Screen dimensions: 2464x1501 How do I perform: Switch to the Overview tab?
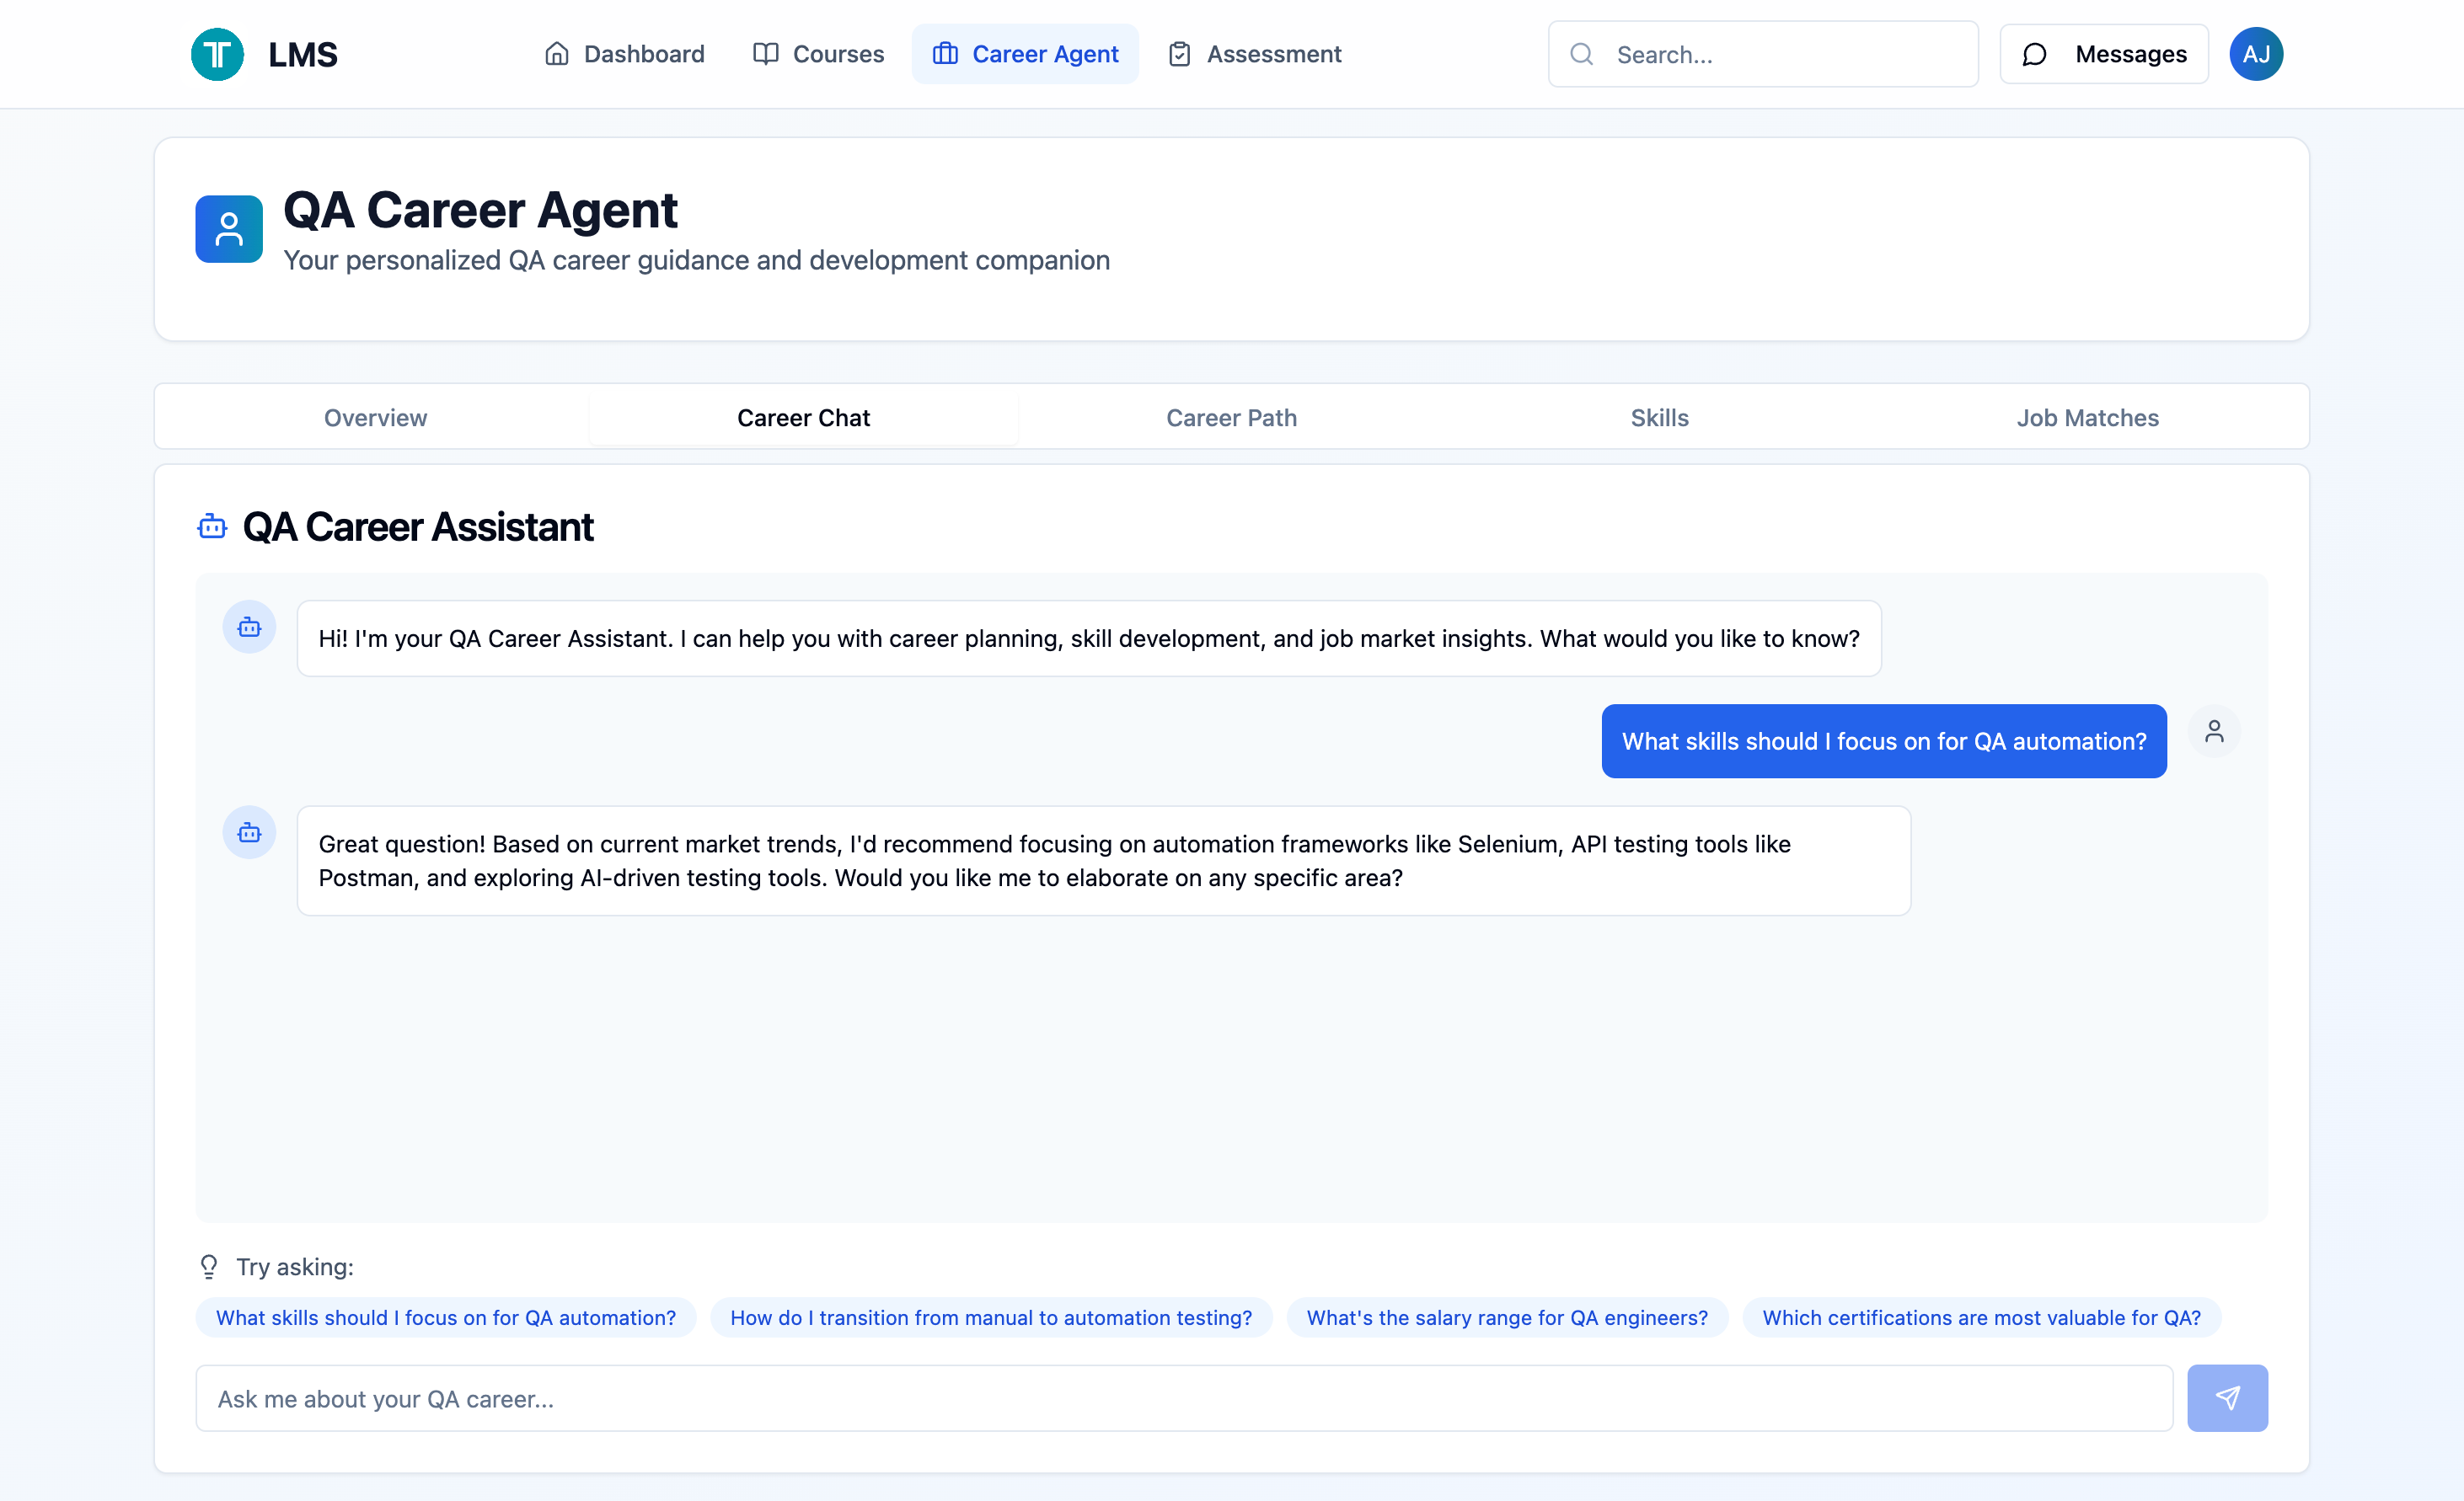[x=375, y=418]
